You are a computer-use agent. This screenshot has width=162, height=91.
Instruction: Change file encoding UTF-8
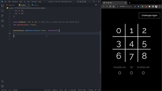coord(61,90)
